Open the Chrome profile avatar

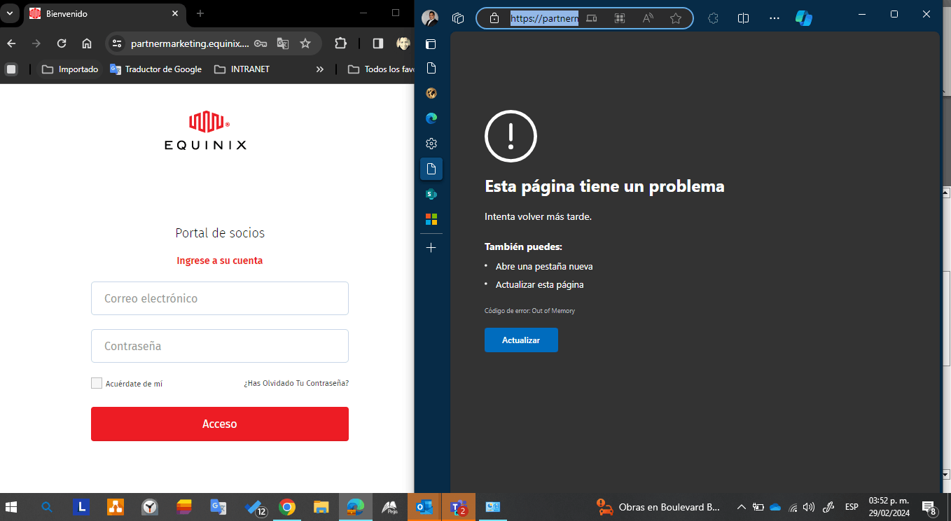pyautogui.click(x=403, y=43)
